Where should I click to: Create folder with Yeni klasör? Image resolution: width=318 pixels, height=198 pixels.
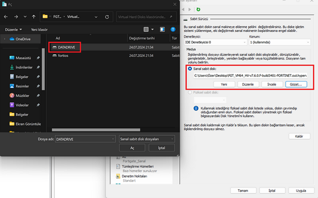point(39,29)
